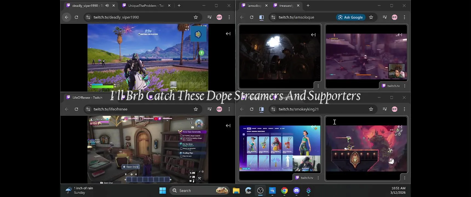Open Chrome menu in iamsoloque window
The height and width of the screenshot is (197, 471).
point(404,17)
